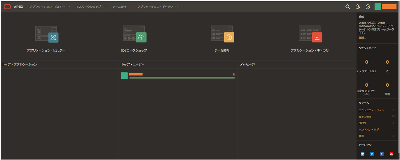Expand the チーム開発 menu dropdown arrow
Viewport: 400px width, 160px height.
pyautogui.click(x=130, y=7)
